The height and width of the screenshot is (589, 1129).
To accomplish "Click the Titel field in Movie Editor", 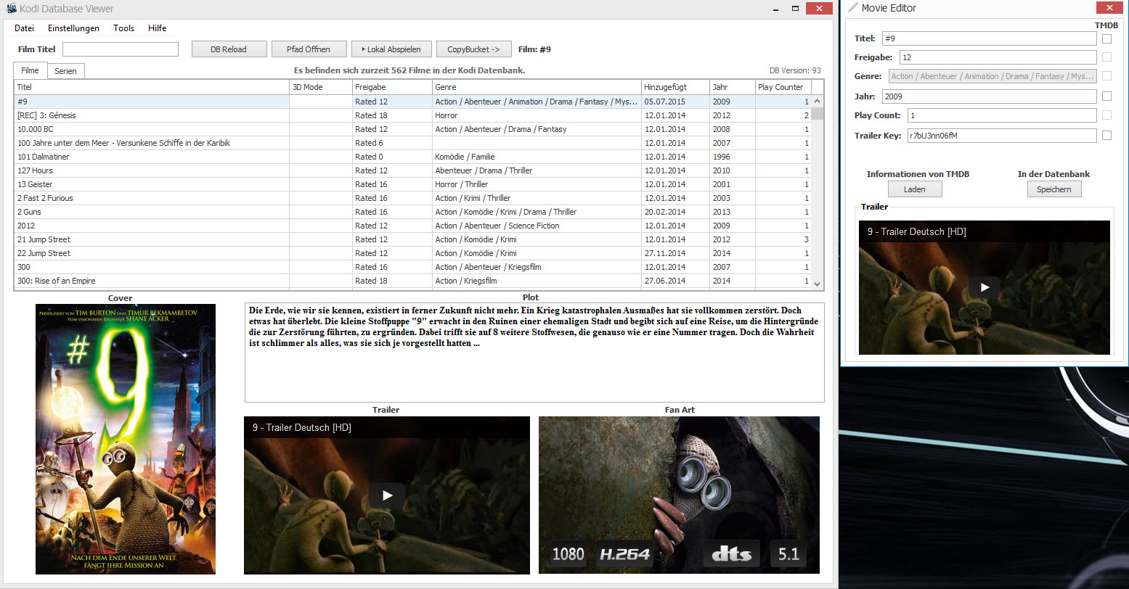I will [x=989, y=38].
